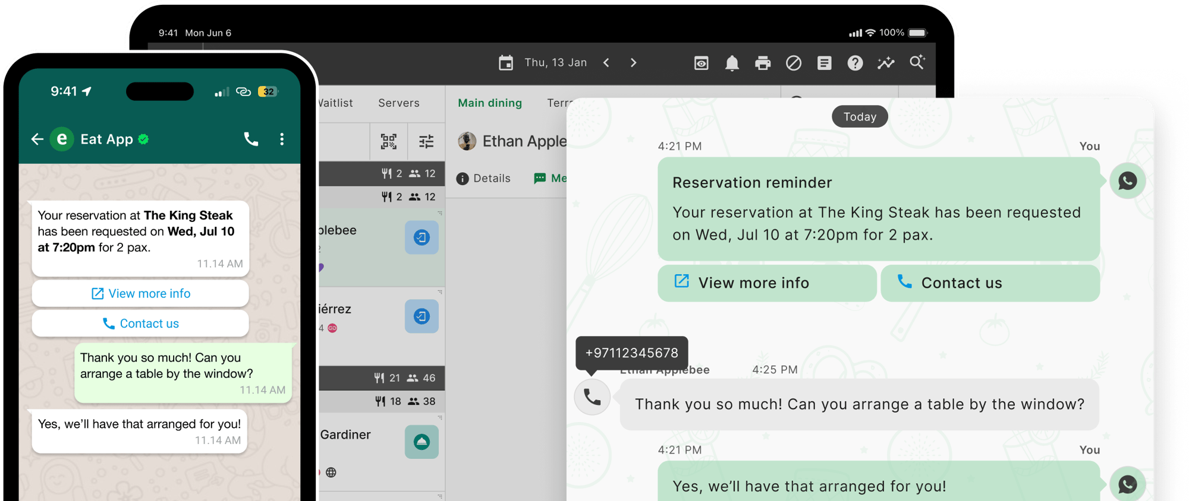This screenshot has height=501, width=1189.
Task: Click the Gardiner reservation name
Action: pos(345,435)
